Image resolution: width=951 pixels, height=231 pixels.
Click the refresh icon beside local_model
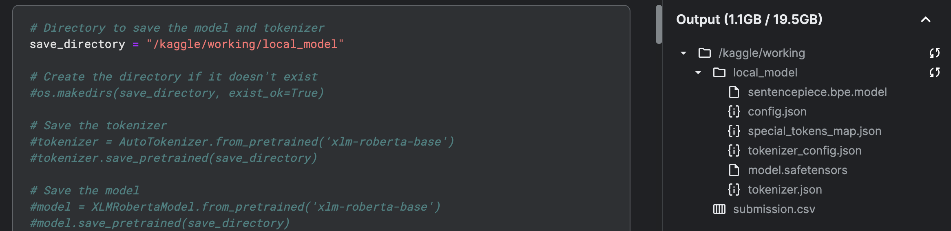[934, 72]
